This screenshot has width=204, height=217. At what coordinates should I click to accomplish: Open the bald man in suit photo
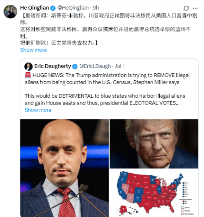65,168
